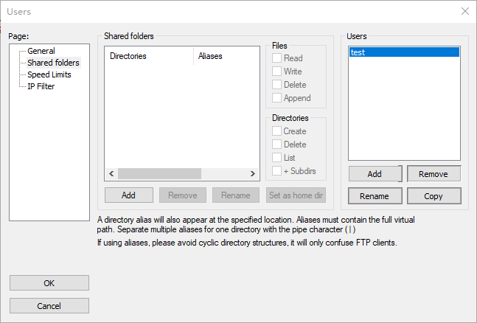Confirm with the OK button
The width and height of the screenshot is (477, 323).
pyautogui.click(x=49, y=283)
